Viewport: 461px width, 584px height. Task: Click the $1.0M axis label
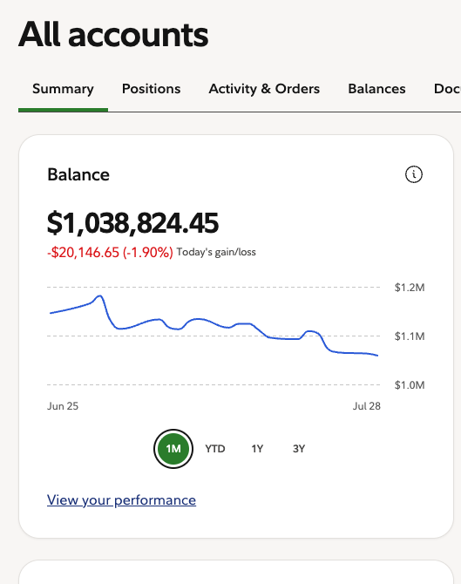coord(410,385)
